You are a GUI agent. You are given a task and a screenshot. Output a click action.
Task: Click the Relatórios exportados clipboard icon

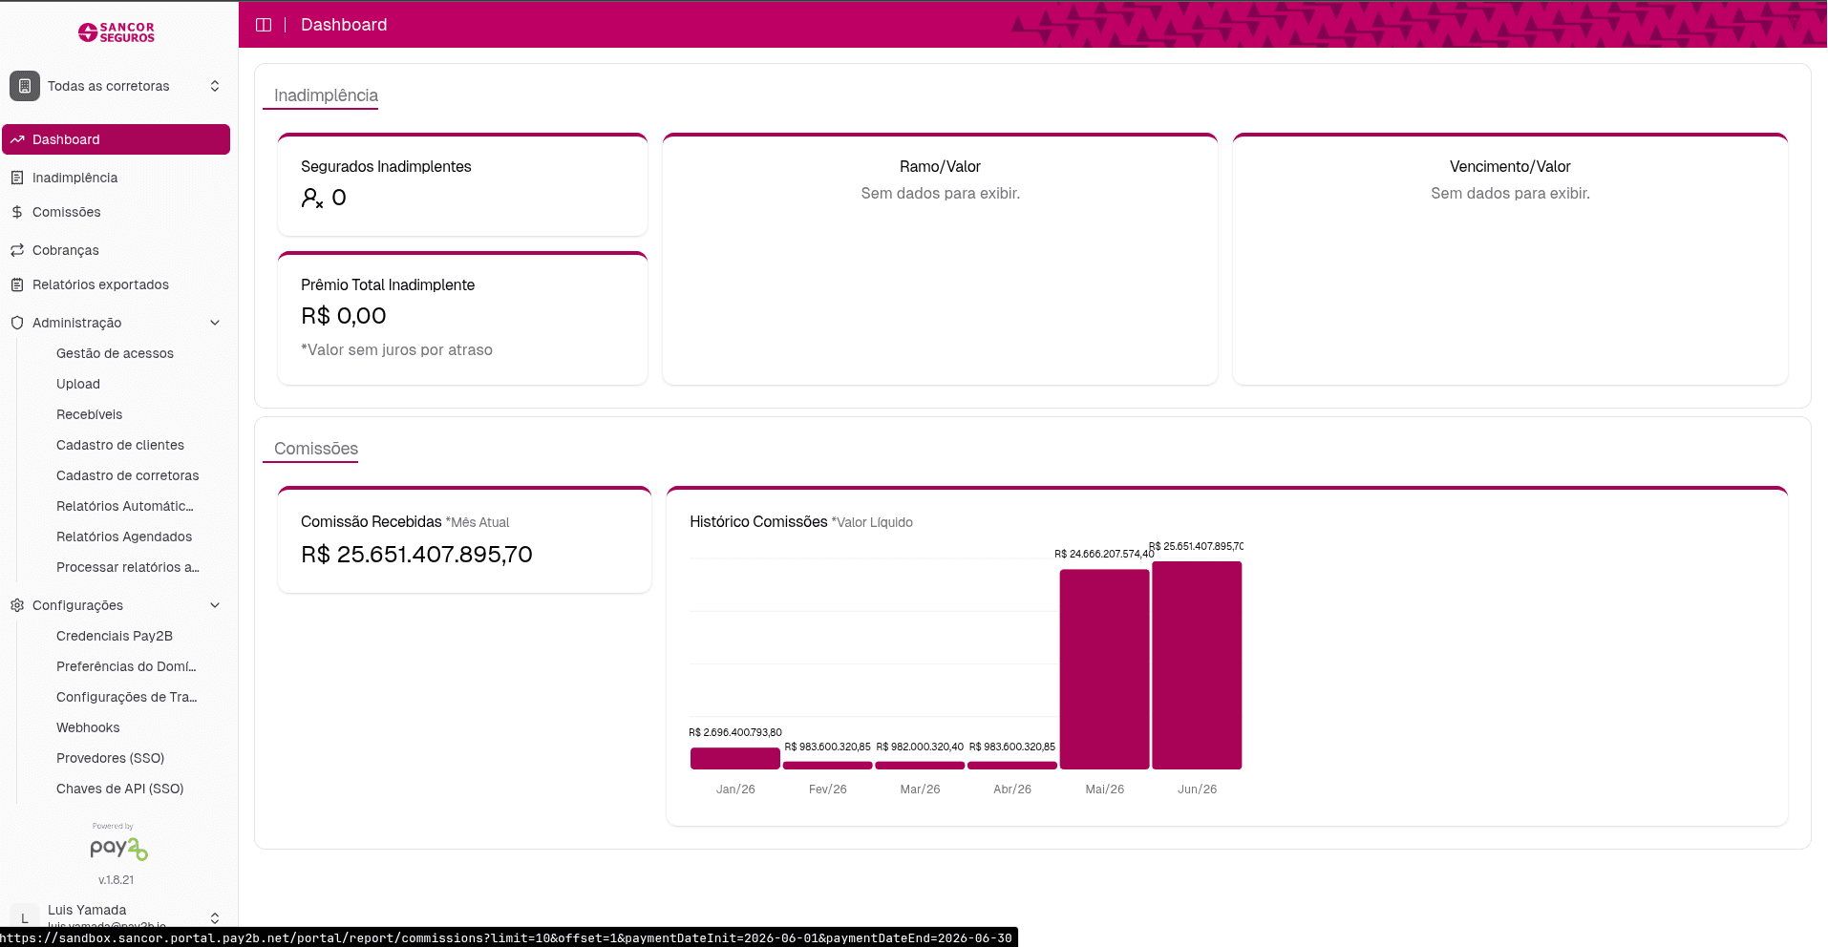point(17,284)
